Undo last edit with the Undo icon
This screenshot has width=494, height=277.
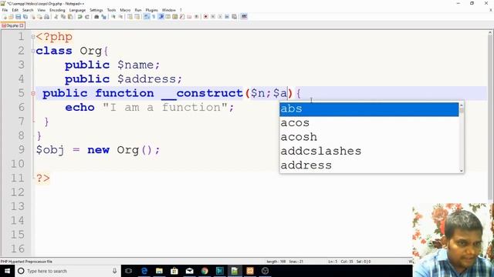pyautogui.click(x=80, y=17)
